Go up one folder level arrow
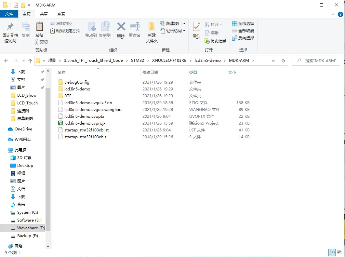The height and width of the screenshot is (257, 345). (x=30, y=61)
